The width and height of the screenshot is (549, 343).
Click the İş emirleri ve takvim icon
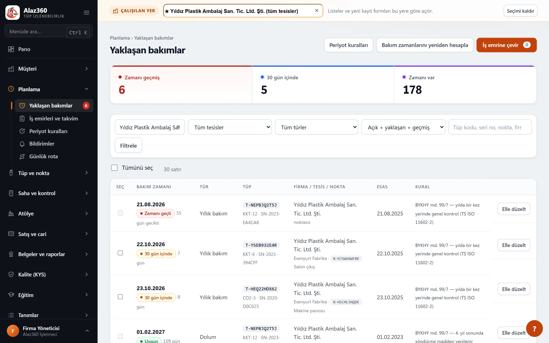click(x=22, y=118)
